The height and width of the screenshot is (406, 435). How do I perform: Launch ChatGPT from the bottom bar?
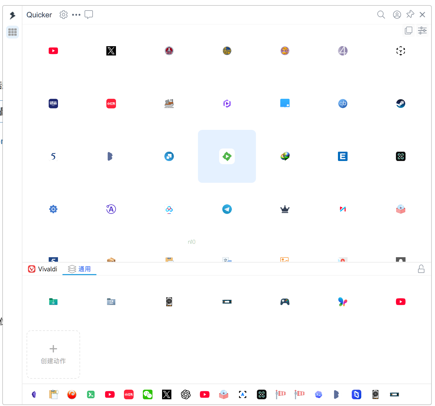186,394
